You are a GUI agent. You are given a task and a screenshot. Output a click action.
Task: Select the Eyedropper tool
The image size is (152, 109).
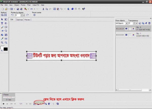pyautogui.click(x=2, y=39)
